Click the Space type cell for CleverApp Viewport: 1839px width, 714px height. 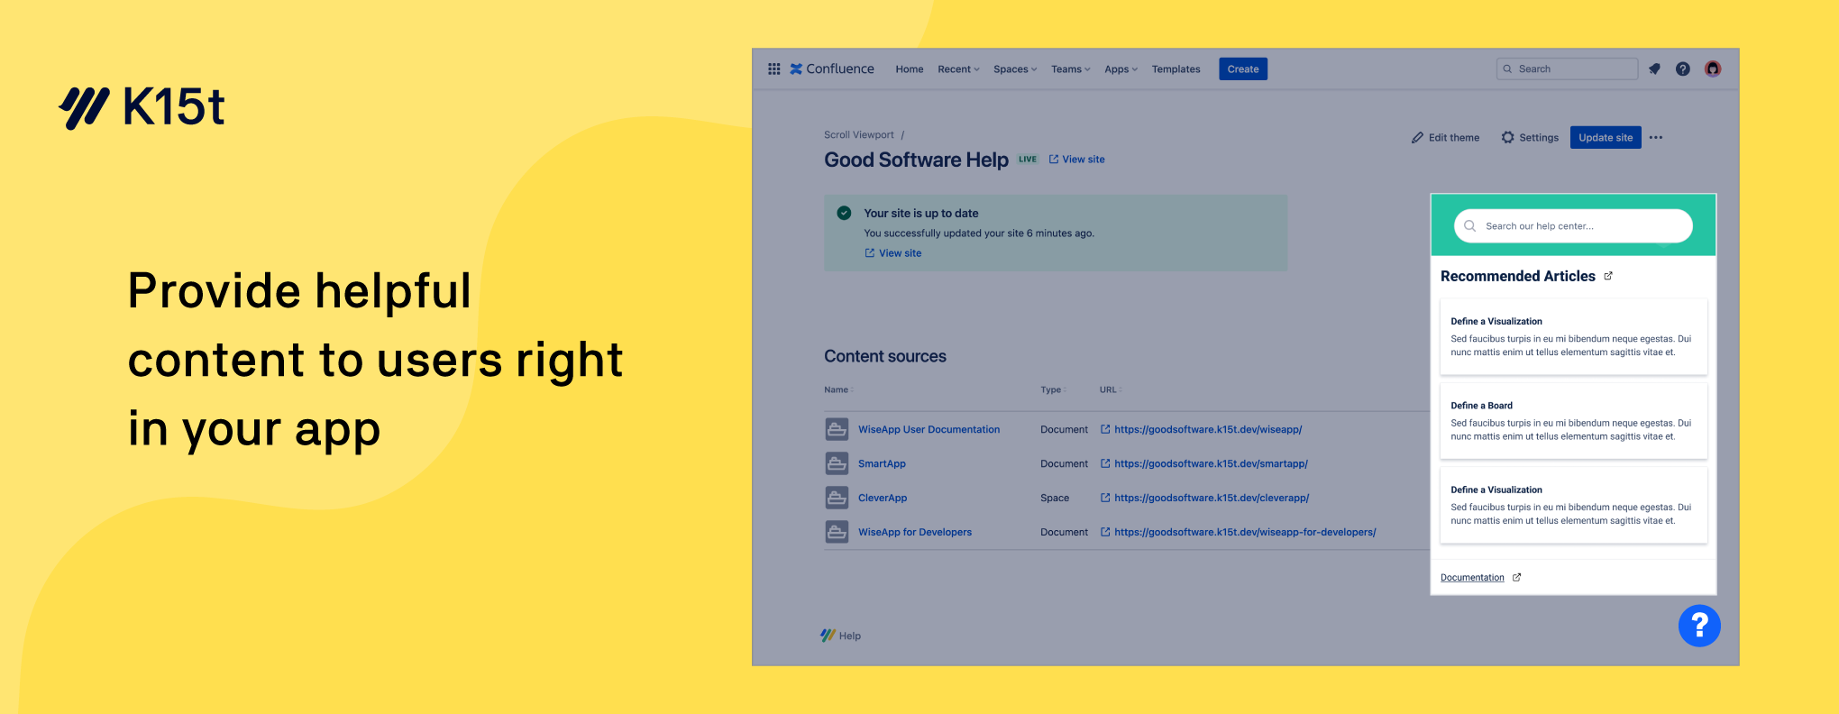tap(1055, 499)
